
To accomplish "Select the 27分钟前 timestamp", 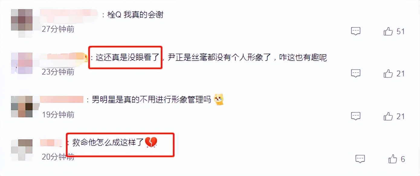I will point(58,29).
